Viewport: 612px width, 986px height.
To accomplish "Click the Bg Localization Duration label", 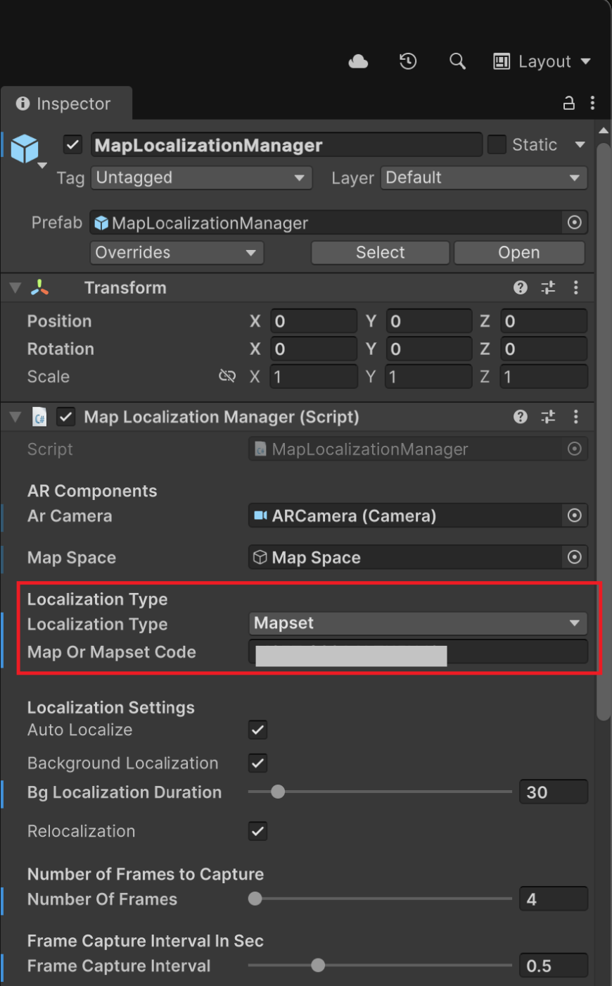I will coord(125,792).
